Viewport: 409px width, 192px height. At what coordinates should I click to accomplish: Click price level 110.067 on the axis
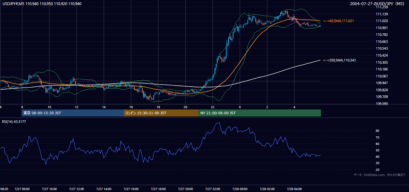point(382,76)
